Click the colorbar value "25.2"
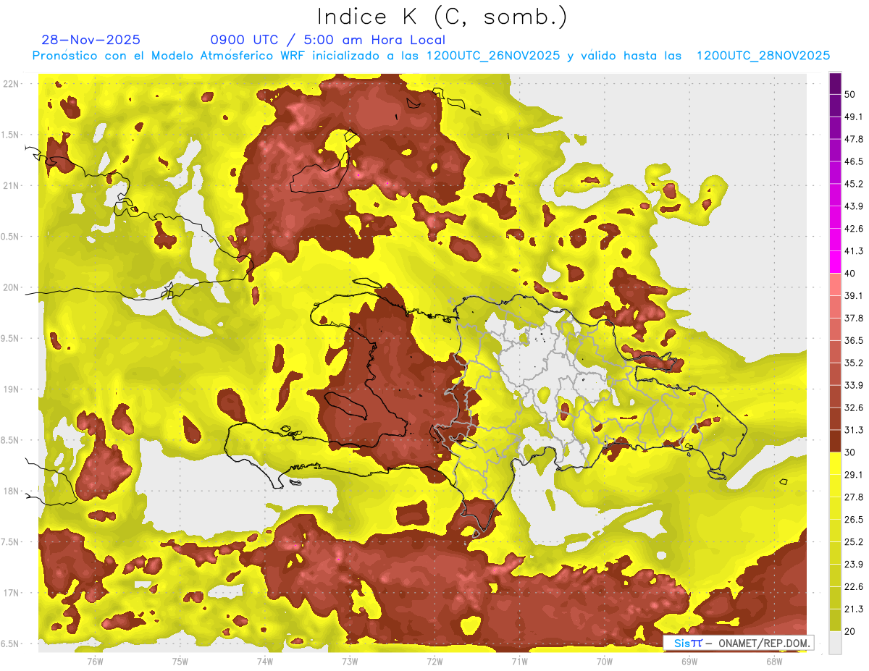This screenshot has width=869, height=671. pyautogui.click(x=854, y=541)
